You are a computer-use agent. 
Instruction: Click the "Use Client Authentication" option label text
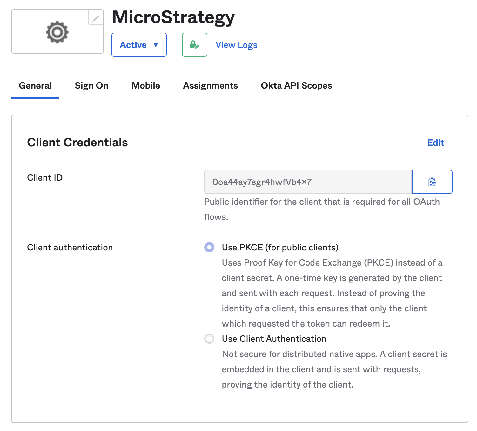point(274,339)
